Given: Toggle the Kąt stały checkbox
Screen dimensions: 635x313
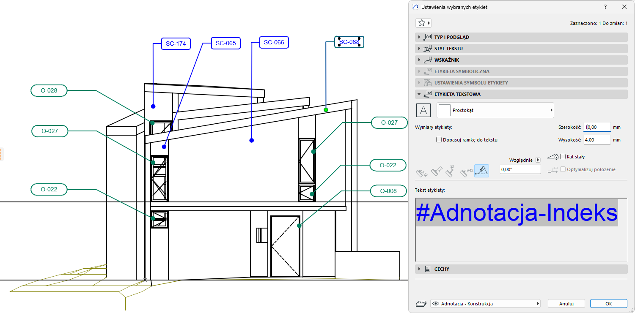Looking at the screenshot, I should [563, 157].
